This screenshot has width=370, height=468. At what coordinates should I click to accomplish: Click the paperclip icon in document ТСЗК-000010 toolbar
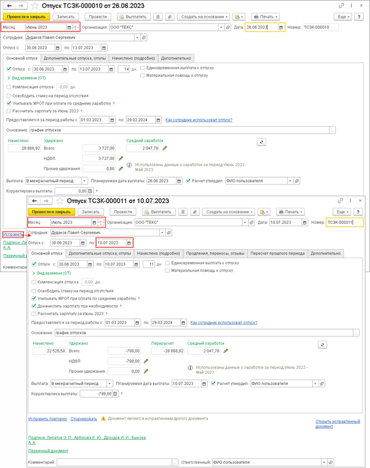tap(170, 17)
